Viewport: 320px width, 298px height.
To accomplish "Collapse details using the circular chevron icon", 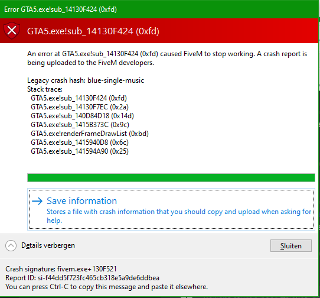I will click(x=11, y=245).
